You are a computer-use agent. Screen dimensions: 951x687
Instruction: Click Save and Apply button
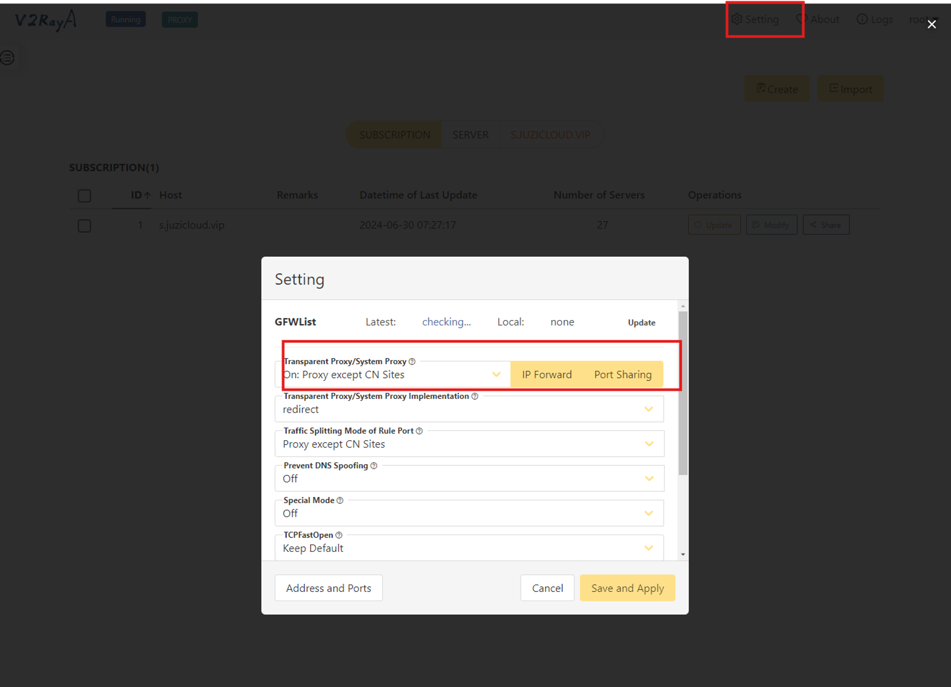627,588
